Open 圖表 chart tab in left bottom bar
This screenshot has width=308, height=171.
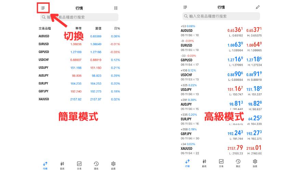tap(62, 165)
